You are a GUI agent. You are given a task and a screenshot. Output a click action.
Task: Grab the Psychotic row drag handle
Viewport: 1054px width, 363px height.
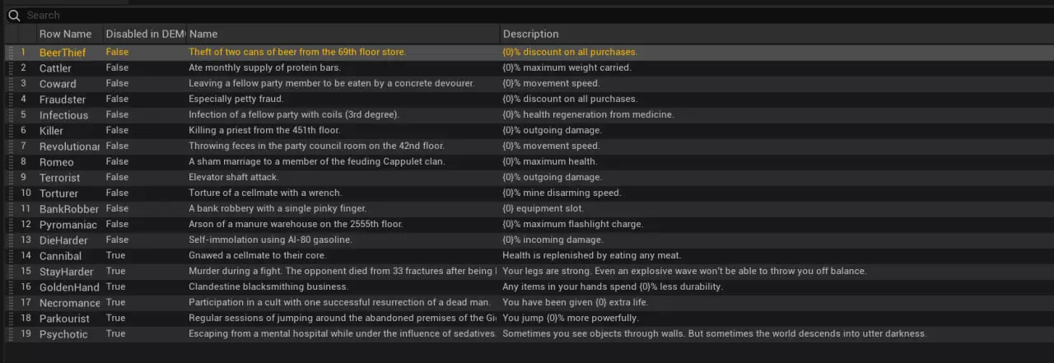[x=11, y=334]
